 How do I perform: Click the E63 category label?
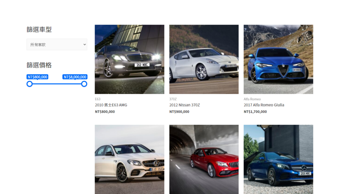pyautogui.click(x=98, y=99)
